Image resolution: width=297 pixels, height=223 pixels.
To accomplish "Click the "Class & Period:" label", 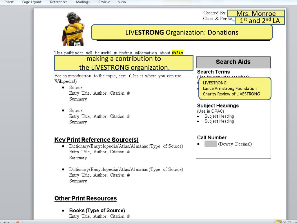I will pos(218,19).
